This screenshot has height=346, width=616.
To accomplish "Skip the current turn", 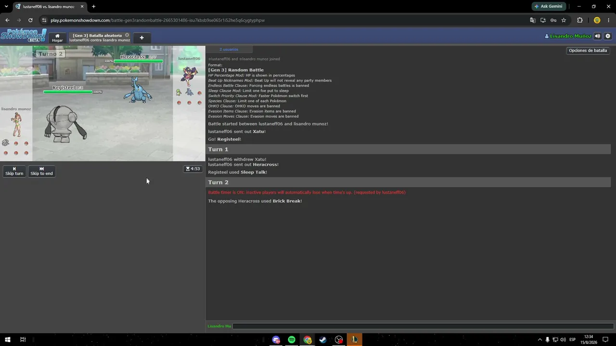I will click(x=14, y=171).
